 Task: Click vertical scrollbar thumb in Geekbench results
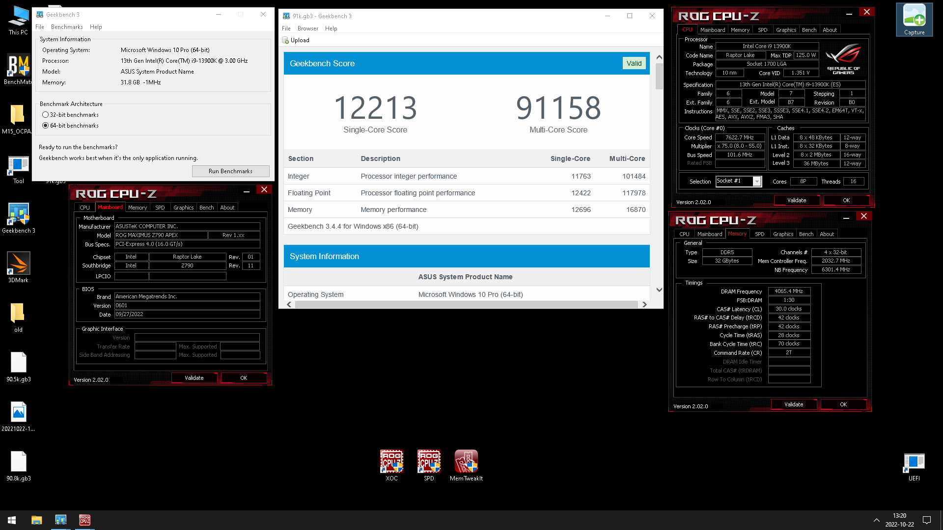[659, 76]
